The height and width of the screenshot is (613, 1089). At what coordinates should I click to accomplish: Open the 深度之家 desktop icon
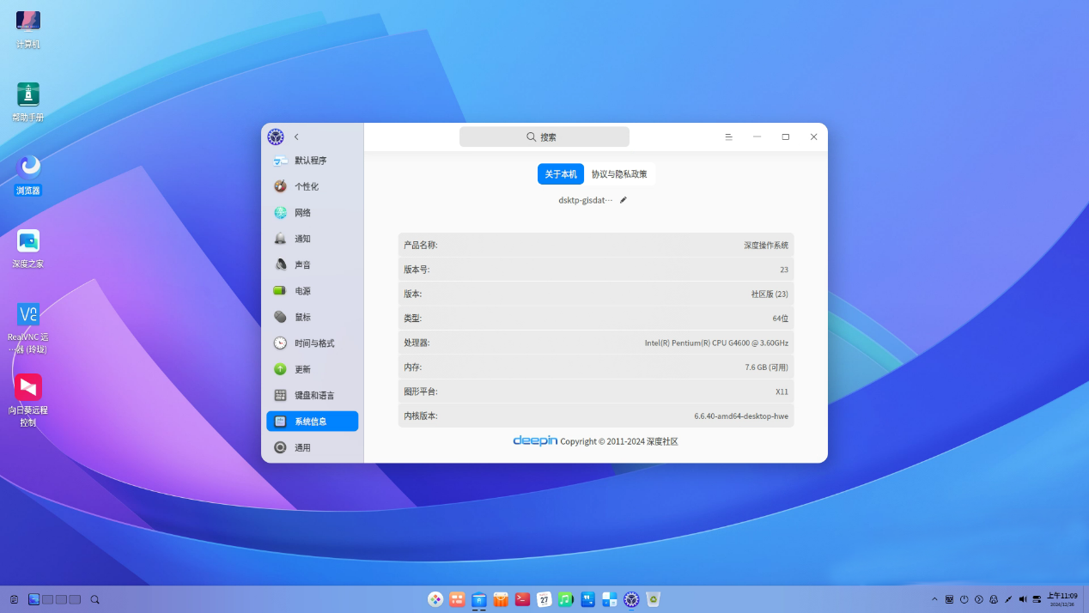[28, 248]
